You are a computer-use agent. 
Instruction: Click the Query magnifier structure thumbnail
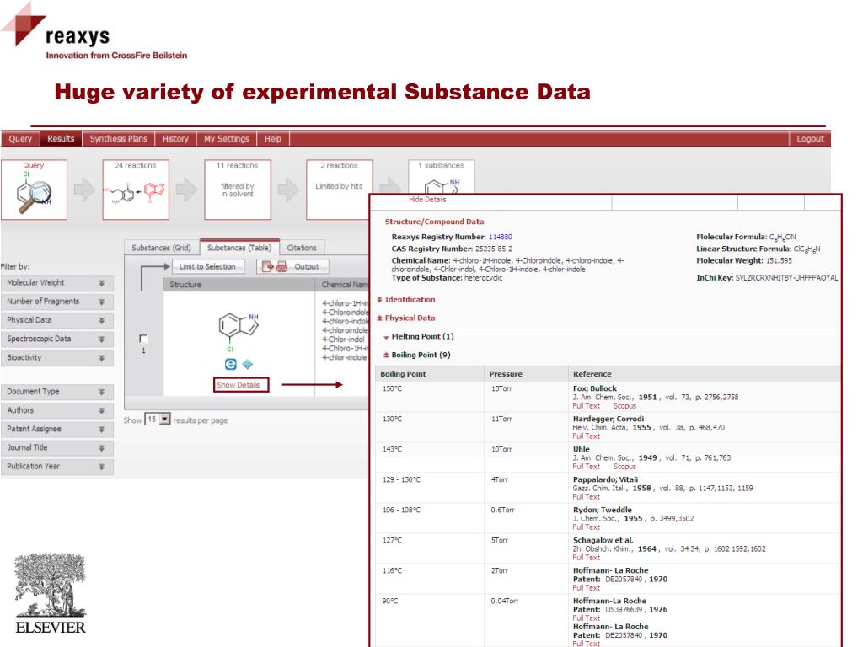tap(34, 190)
